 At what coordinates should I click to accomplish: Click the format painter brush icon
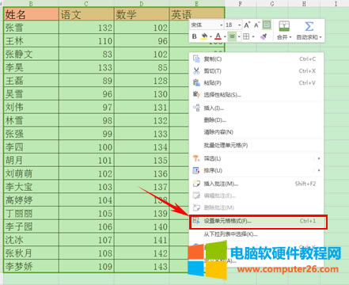click(263, 36)
